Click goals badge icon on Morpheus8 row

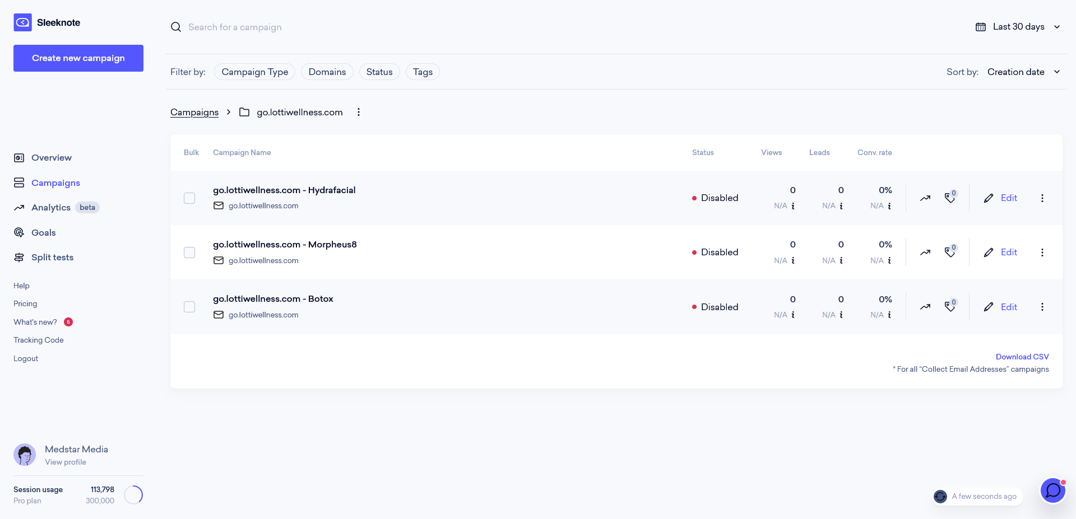click(x=950, y=252)
